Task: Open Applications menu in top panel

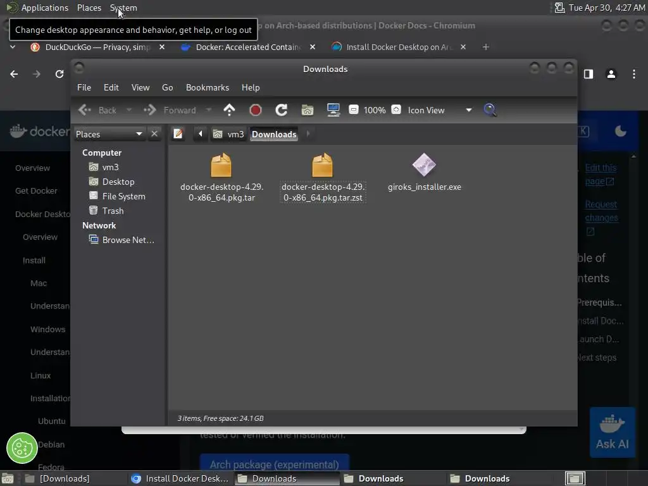Action: pos(45,8)
